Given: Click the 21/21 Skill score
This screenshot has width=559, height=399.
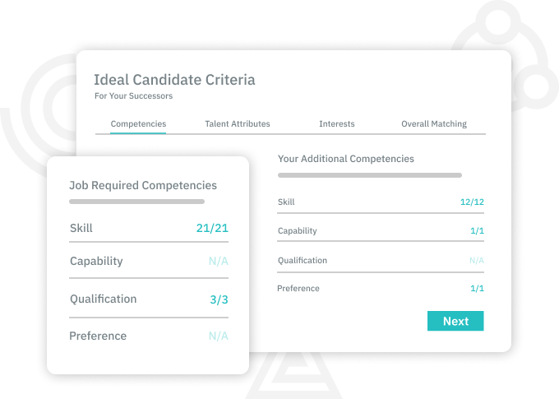Looking at the screenshot, I should [212, 228].
